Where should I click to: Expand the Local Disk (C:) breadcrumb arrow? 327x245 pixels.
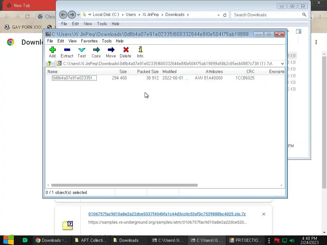123,15
